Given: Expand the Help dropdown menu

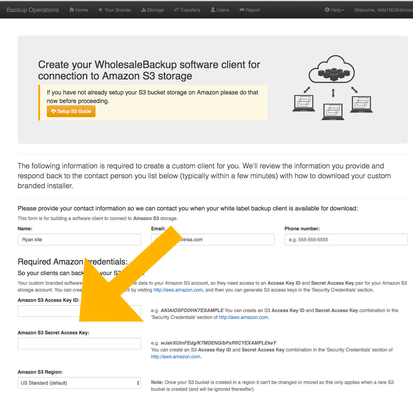Looking at the screenshot, I should click(x=334, y=10).
